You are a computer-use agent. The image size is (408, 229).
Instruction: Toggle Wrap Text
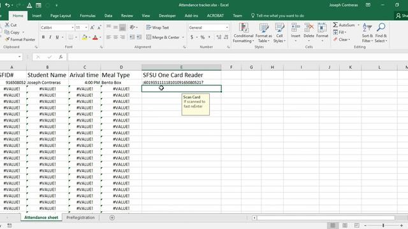click(x=157, y=27)
